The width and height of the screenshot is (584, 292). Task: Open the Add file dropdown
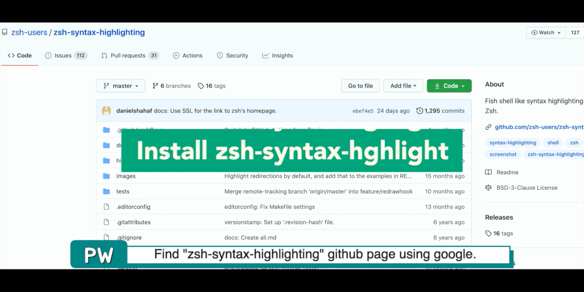click(x=403, y=86)
